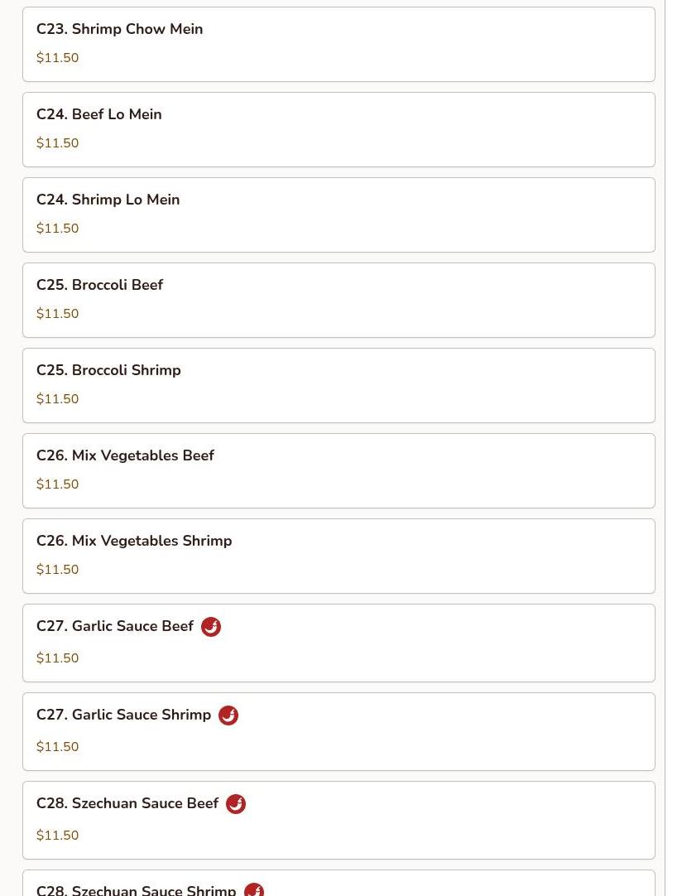Click the Szechuan Sauce Beef $11.50 price

pyautogui.click(x=58, y=836)
